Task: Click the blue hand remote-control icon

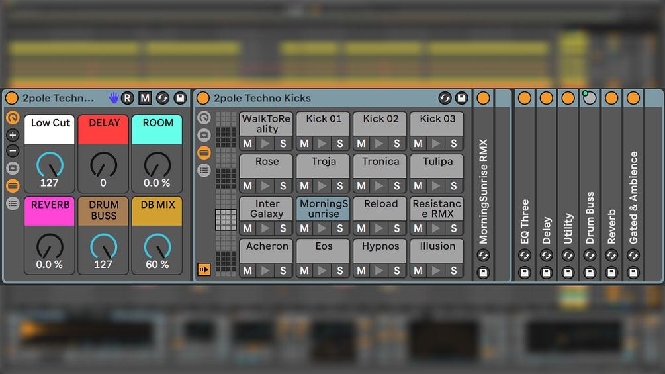Action: pyautogui.click(x=113, y=98)
